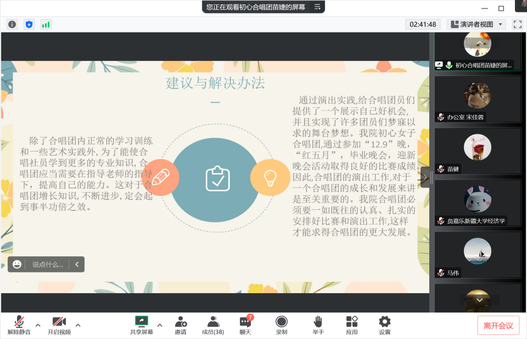Start recording with the 录制 button
527x339 pixels.
coord(282,325)
